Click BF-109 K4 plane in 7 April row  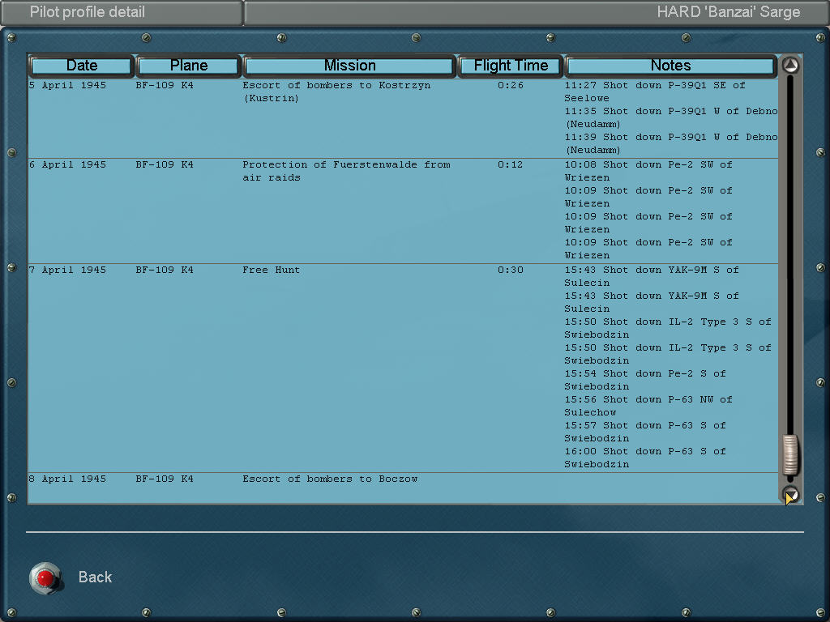pos(165,270)
